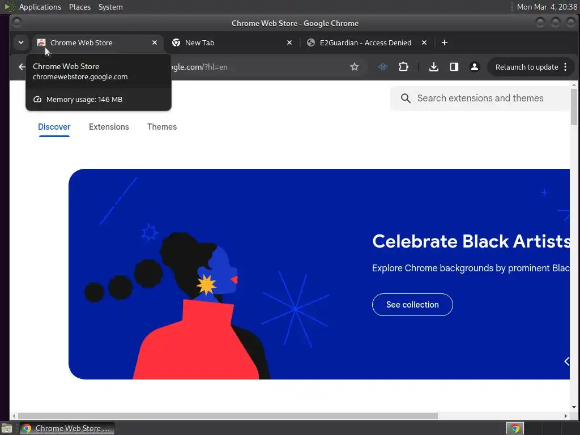The width and height of the screenshot is (580, 435).
Task: Click the Celebrate Black Artists banner heading
Action: tap(471, 241)
